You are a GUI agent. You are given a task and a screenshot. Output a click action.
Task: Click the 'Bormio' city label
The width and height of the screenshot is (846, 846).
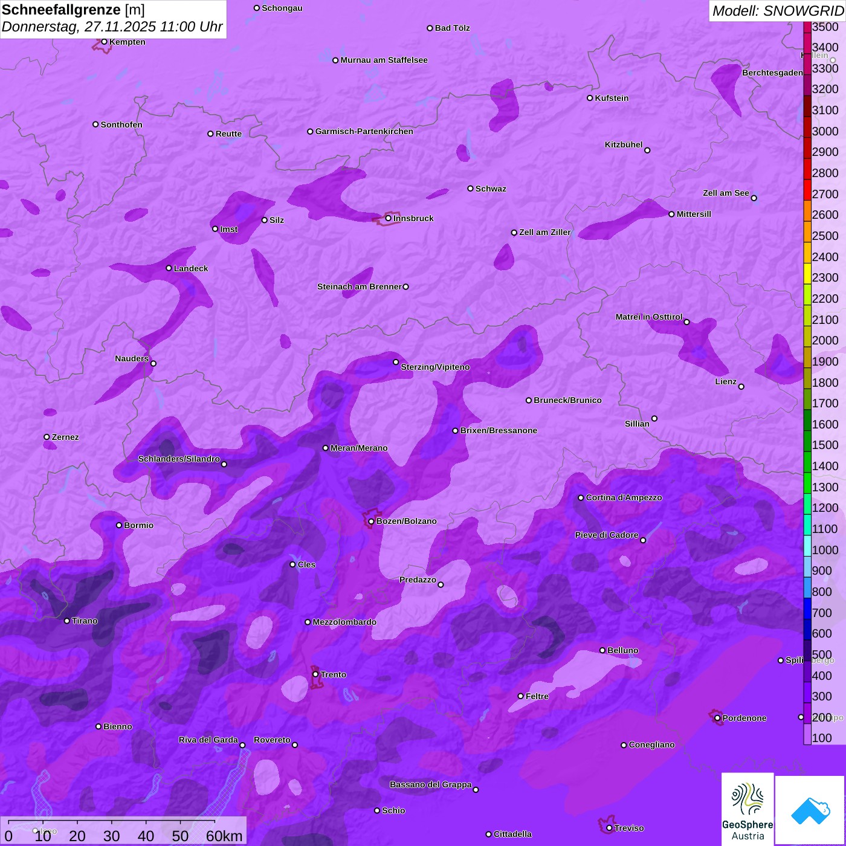click(139, 525)
